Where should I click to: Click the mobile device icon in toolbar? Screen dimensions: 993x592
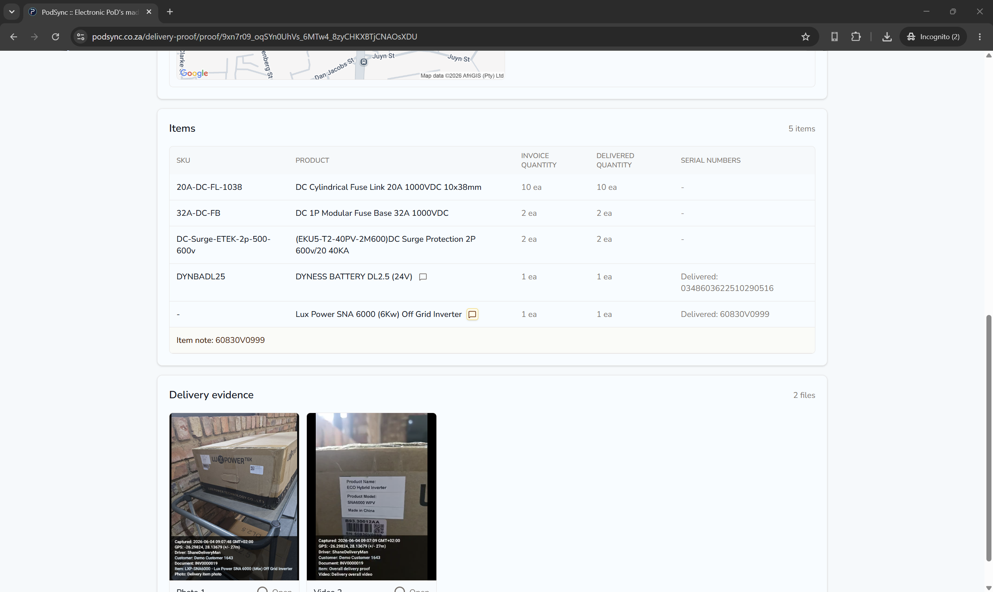tap(834, 37)
